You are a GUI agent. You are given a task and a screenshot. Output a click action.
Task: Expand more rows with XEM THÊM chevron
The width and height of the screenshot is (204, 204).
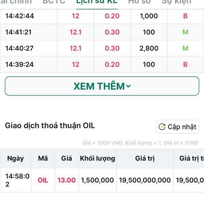pyautogui.click(x=128, y=86)
